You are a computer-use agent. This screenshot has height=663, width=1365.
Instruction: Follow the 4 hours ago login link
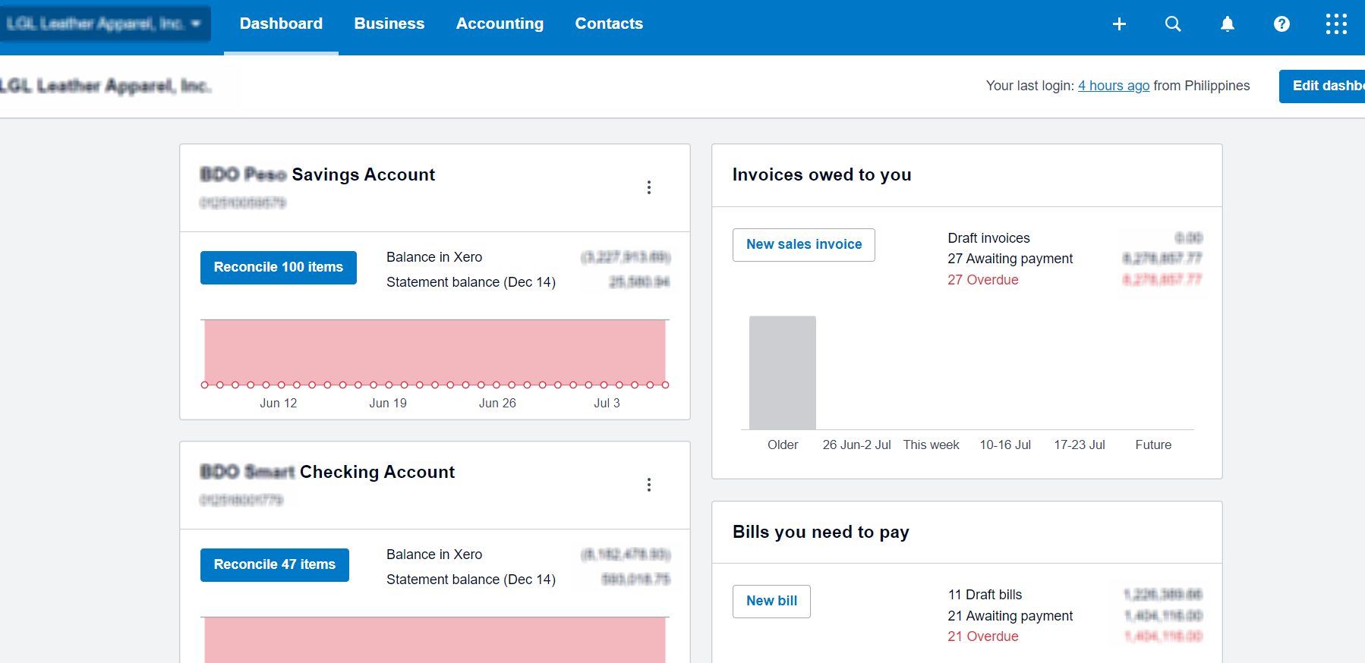pos(1114,86)
